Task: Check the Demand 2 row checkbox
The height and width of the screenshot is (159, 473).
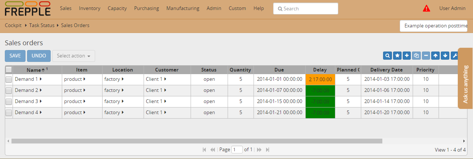Action: pos(9,90)
